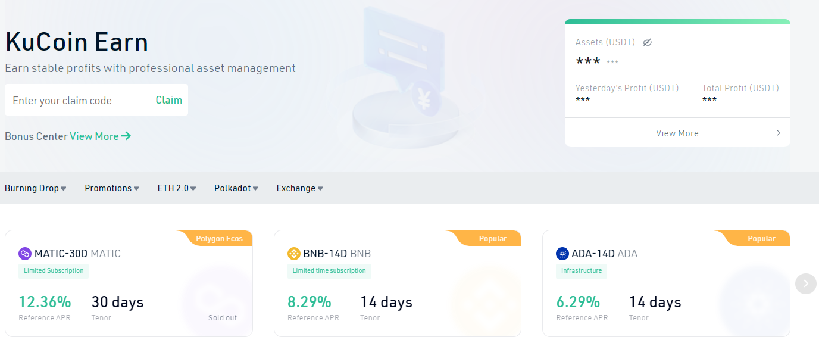The image size is (819, 343).
Task: Open the ETH 2.0 dropdown
Action: 177,188
